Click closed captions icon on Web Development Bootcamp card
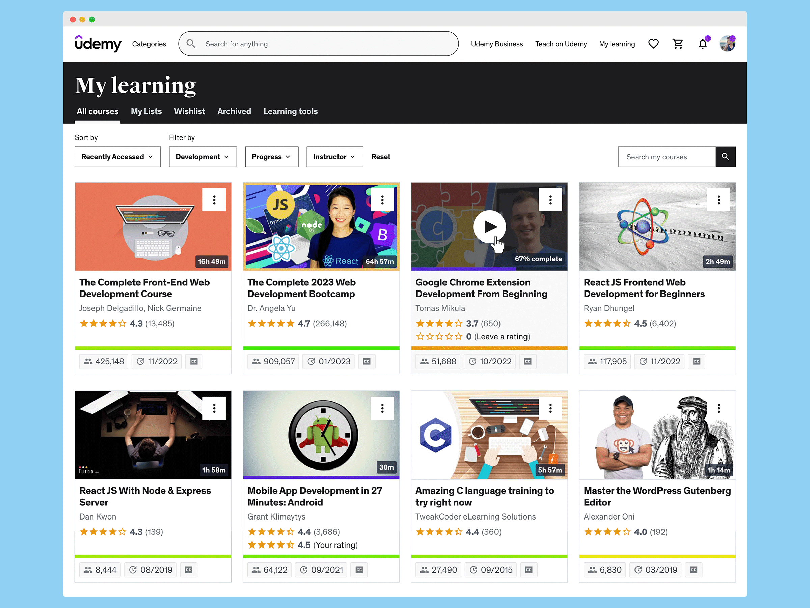The width and height of the screenshot is (810, 608). click(x=367, y=362)
